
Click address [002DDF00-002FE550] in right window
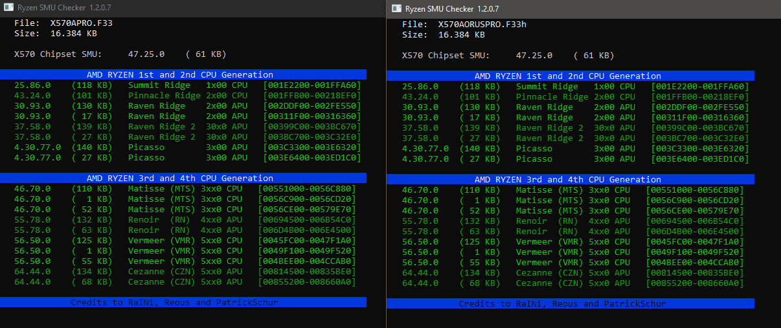[x=700, y=107]
